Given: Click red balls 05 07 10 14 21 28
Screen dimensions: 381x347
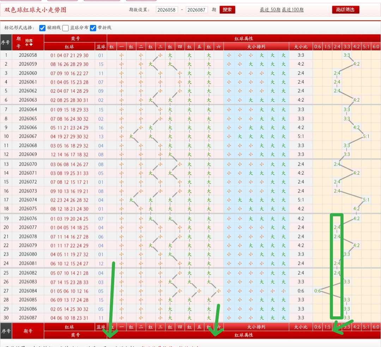Looking at the screenshot, I should click(x=69, y=273).
